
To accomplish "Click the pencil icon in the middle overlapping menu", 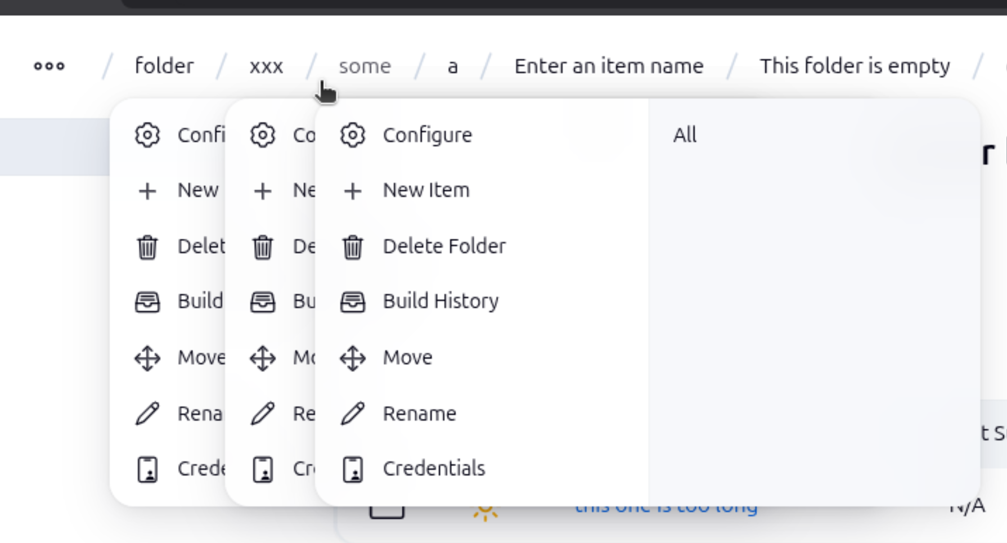I will pos(263,414).
